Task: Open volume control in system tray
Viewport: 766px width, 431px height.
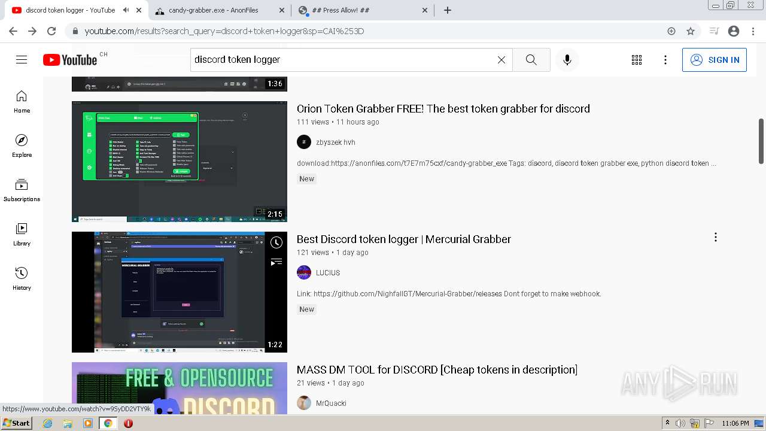Action: click(680, 423)
